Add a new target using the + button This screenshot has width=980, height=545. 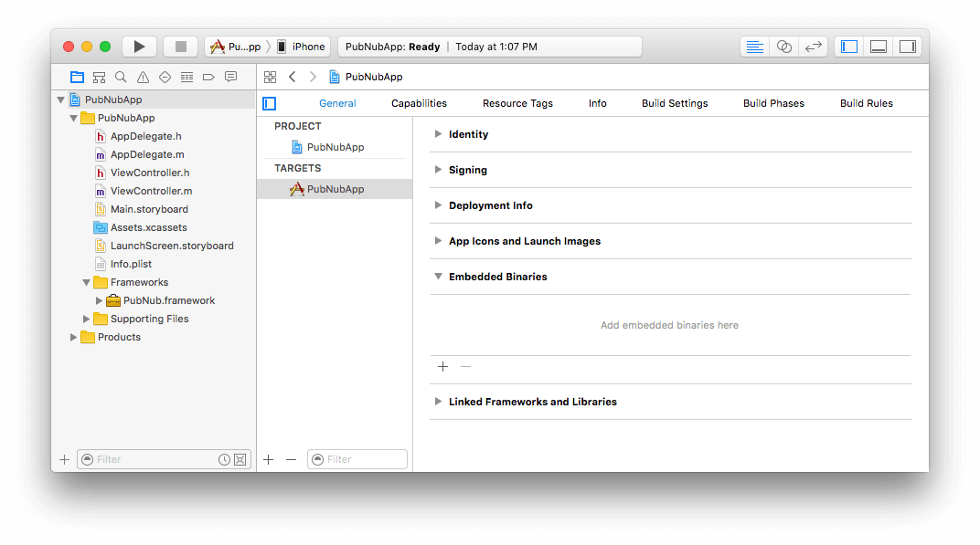269,459
